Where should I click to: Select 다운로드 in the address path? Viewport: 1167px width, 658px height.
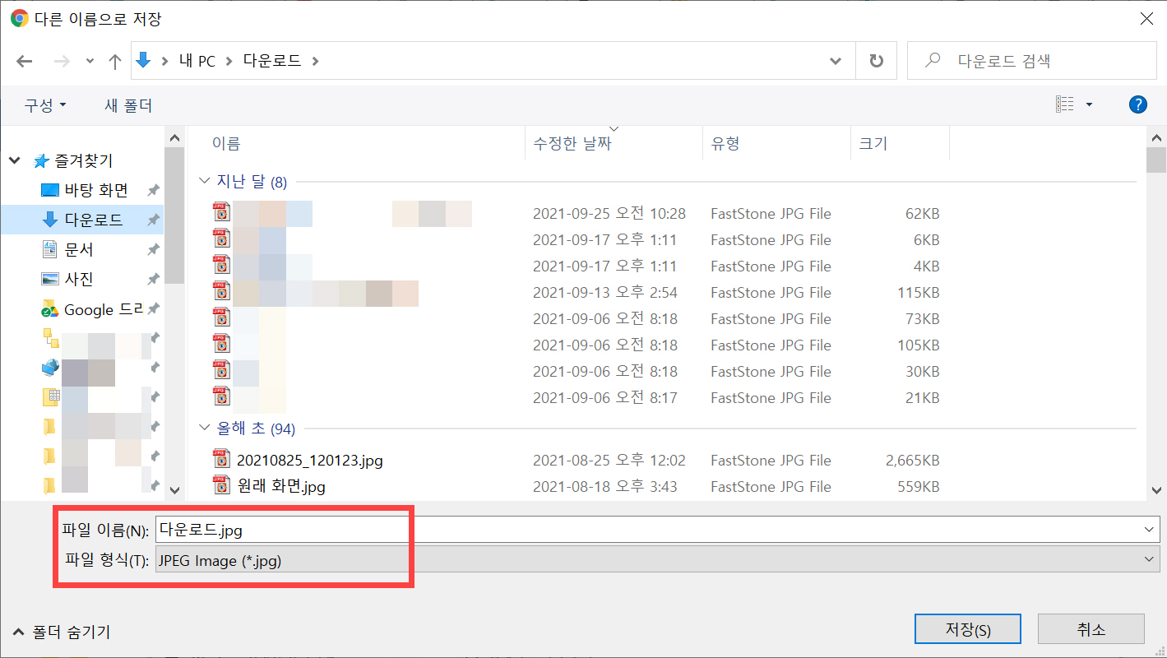coord(271,61)
